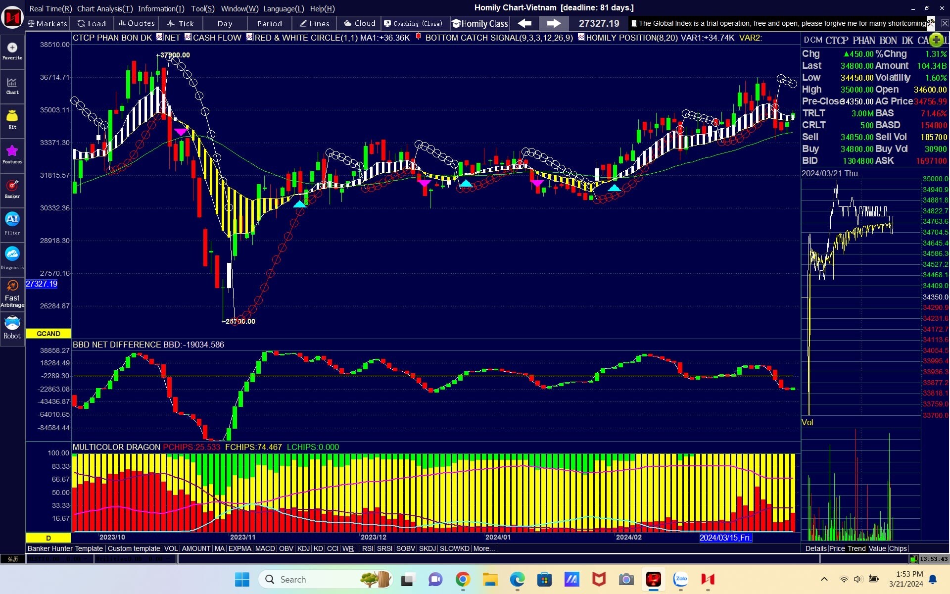Screen dimensions: 950x594
Task: Click the BOTTOM CATCH SIGNAL red marker icon
Action: pyautogui.click(x=419, y=37)
